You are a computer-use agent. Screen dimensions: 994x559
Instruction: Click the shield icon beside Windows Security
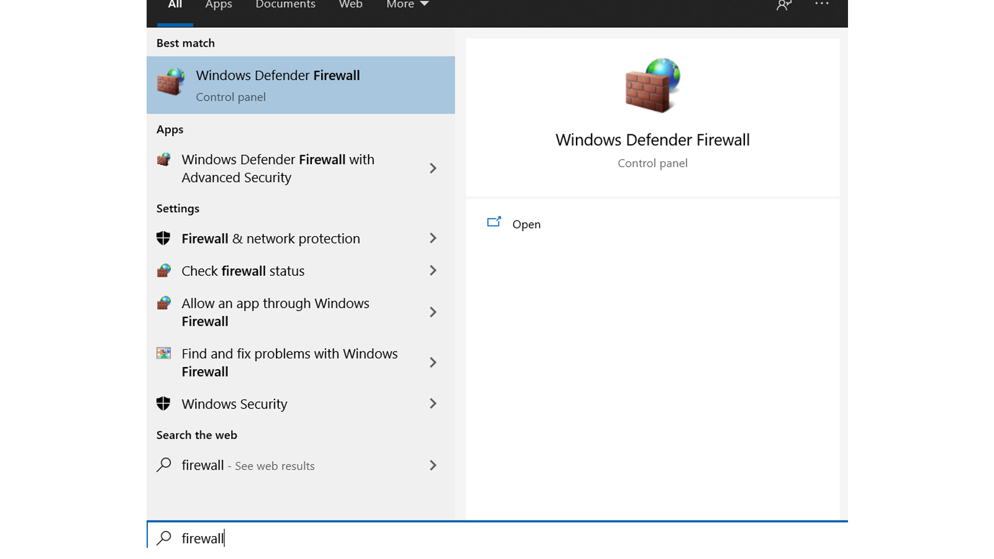point(163,404)
